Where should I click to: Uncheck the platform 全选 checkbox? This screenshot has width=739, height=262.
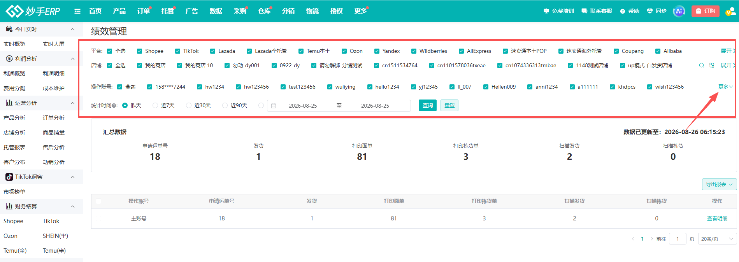coord(109,51)
